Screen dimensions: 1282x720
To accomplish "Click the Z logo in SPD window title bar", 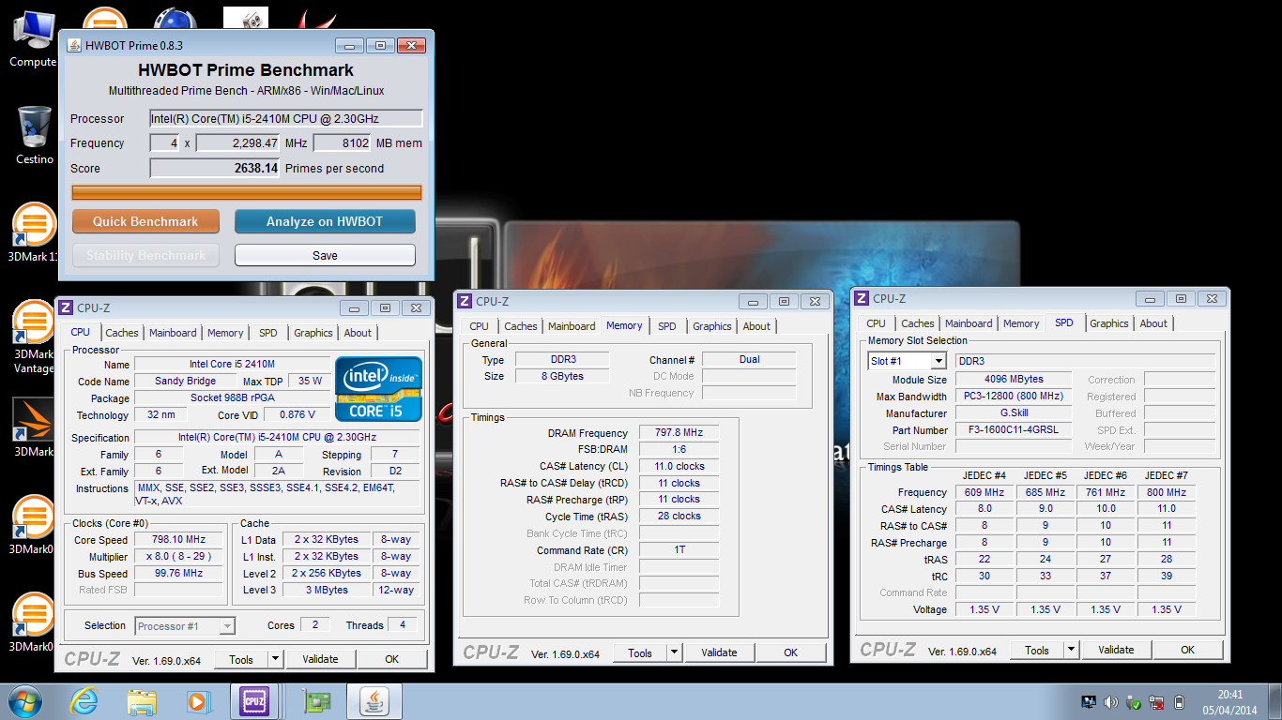I will [862, 298].
